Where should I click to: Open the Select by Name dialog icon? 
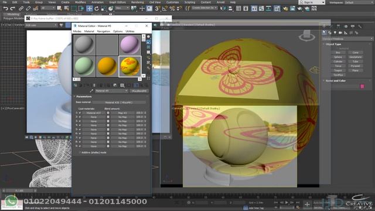click(x=66, y=8)
